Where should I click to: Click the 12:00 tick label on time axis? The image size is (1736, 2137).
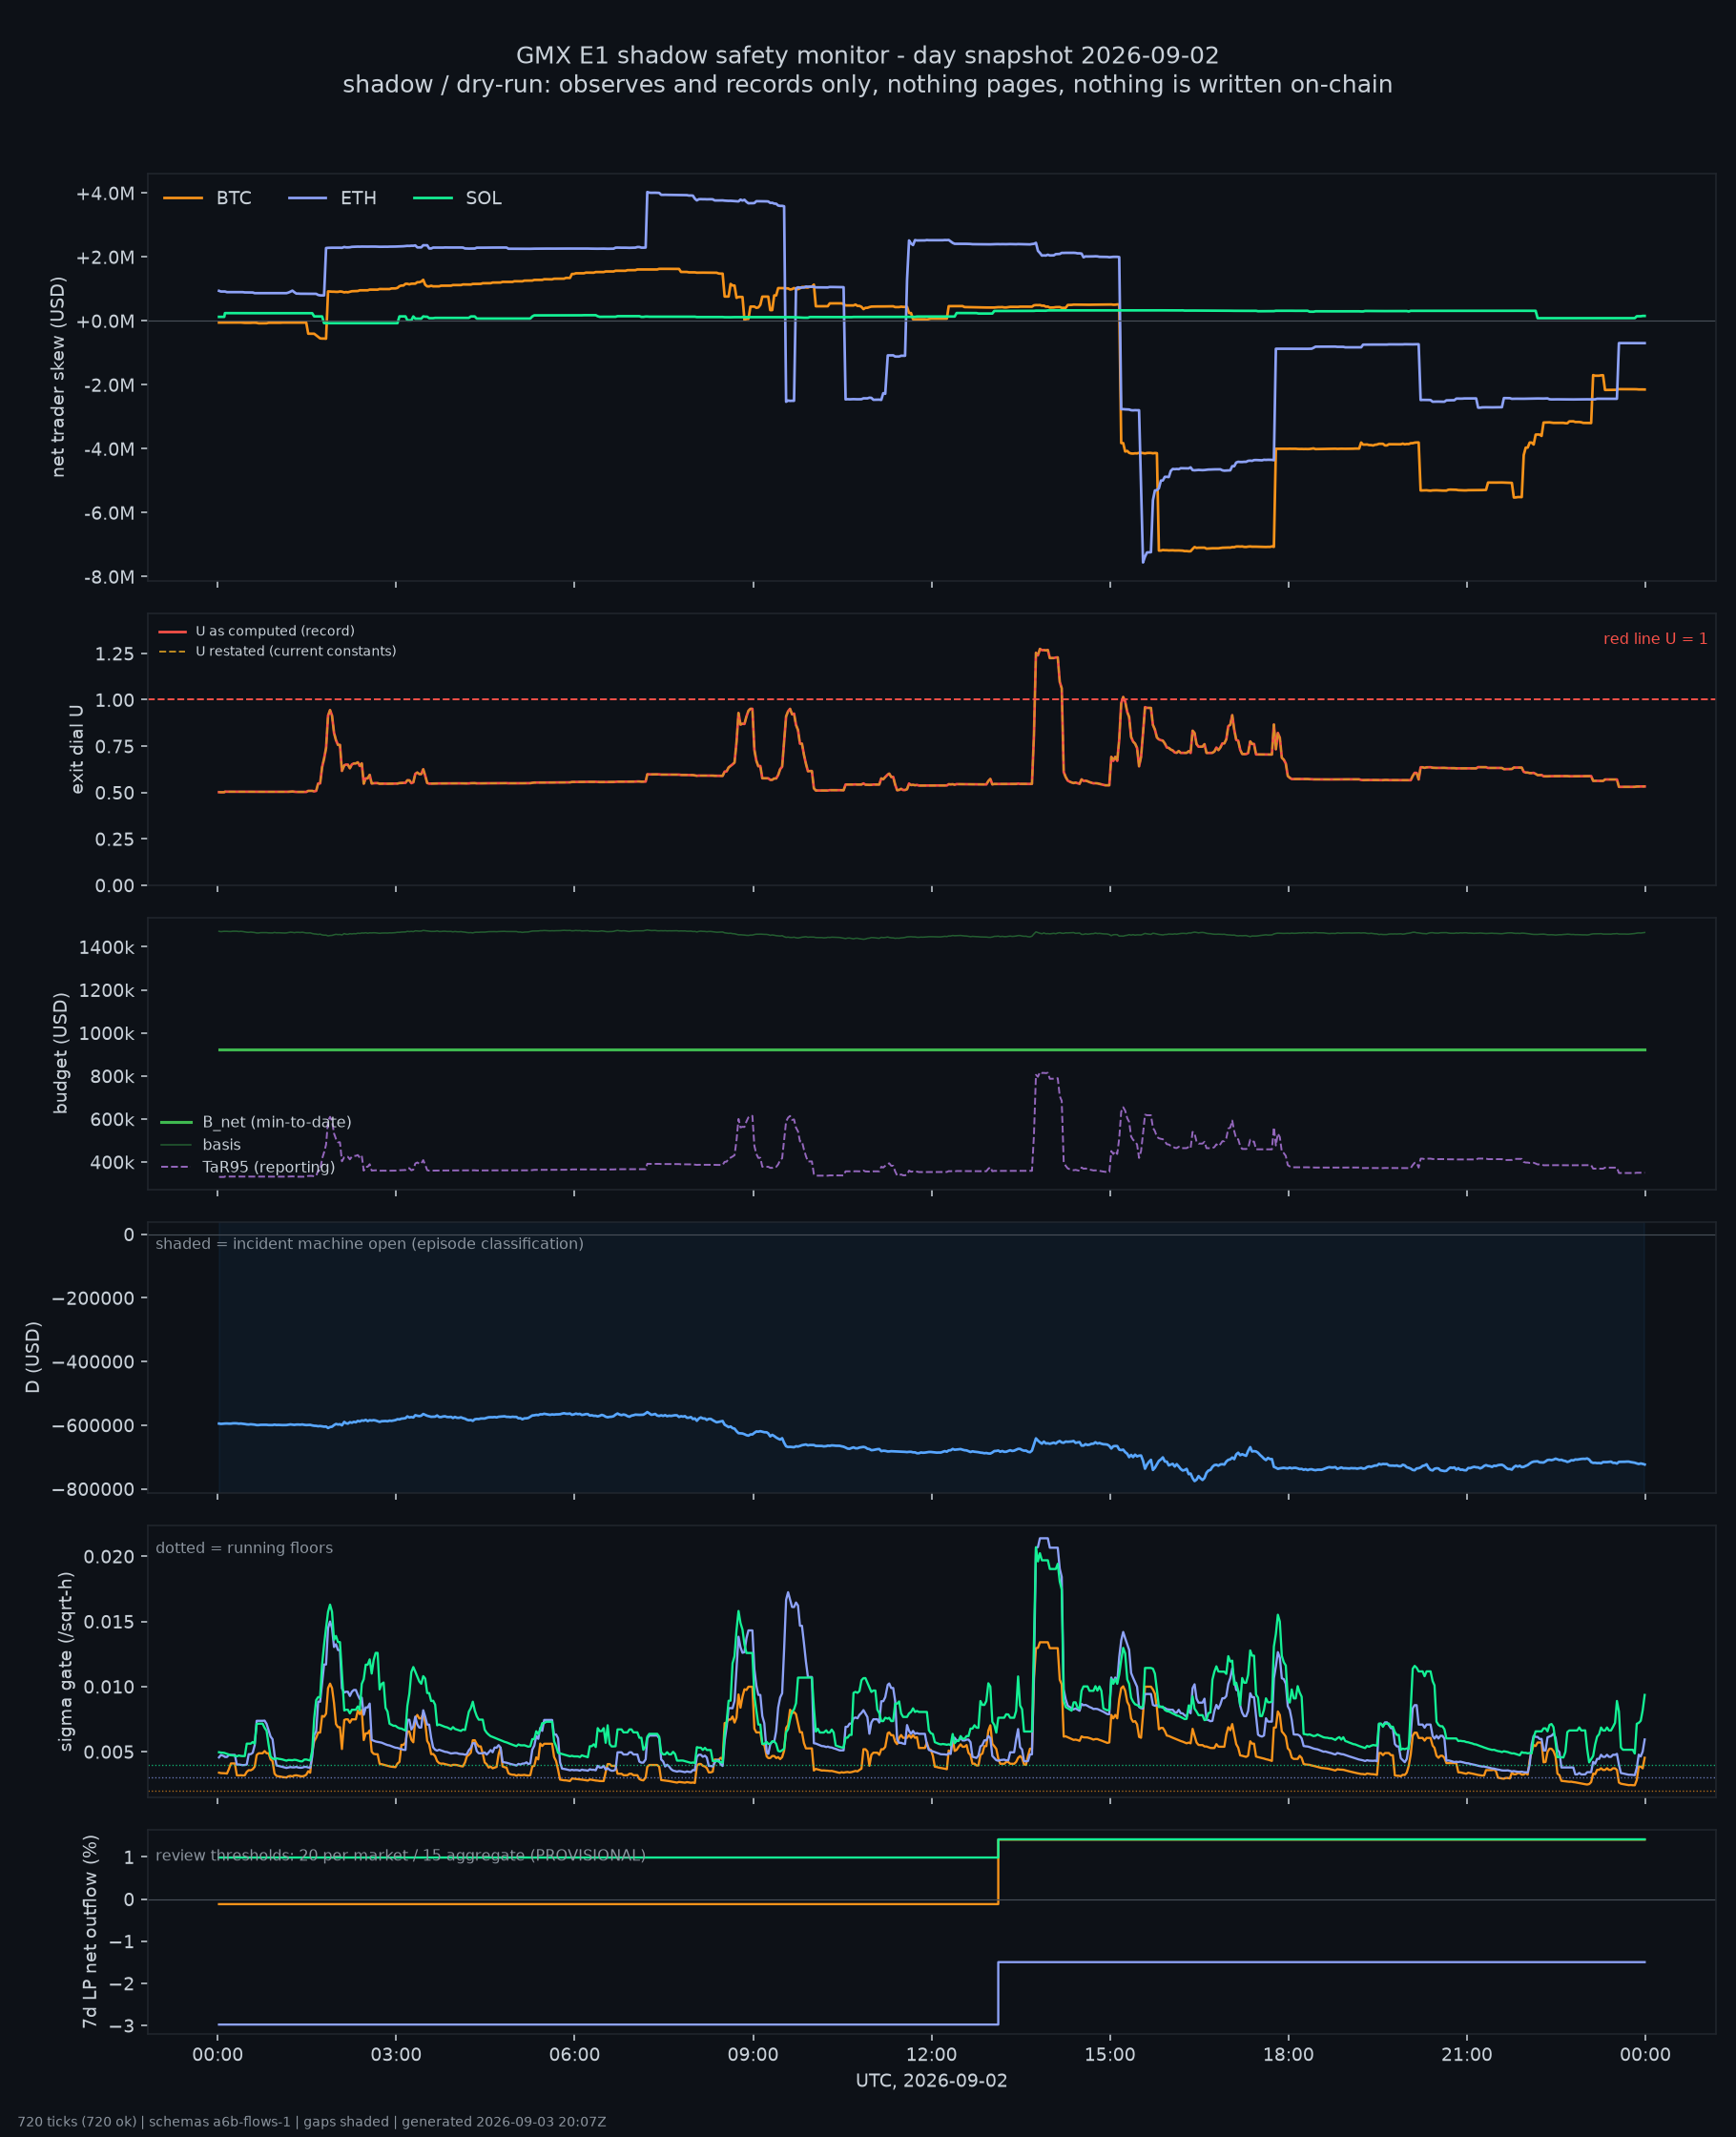click(931, 2054)
